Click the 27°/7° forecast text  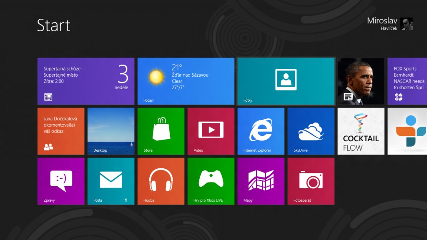[178, 87]
